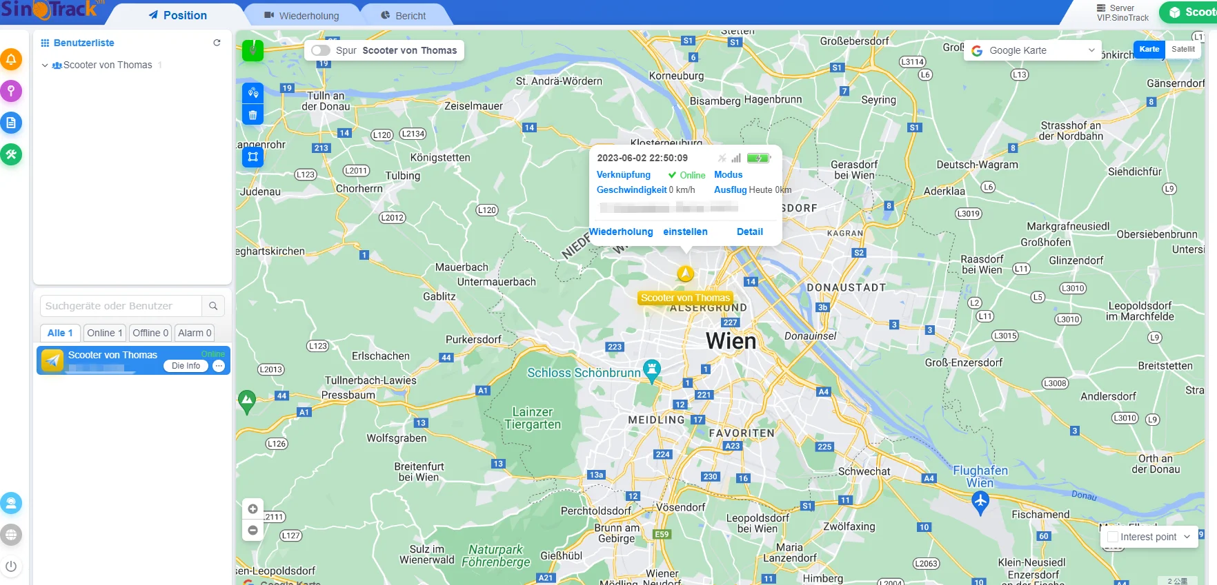The width and height of the screenshot is (1217, 585).
Task: Open the blue document report sidebar icon
Action: [11, 123]
